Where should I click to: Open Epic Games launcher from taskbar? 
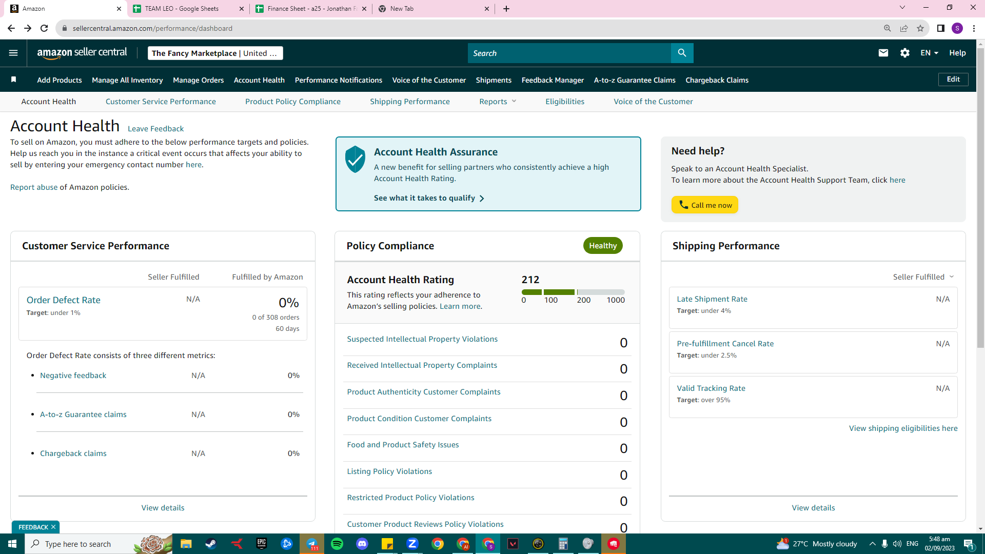pos(262,544)
